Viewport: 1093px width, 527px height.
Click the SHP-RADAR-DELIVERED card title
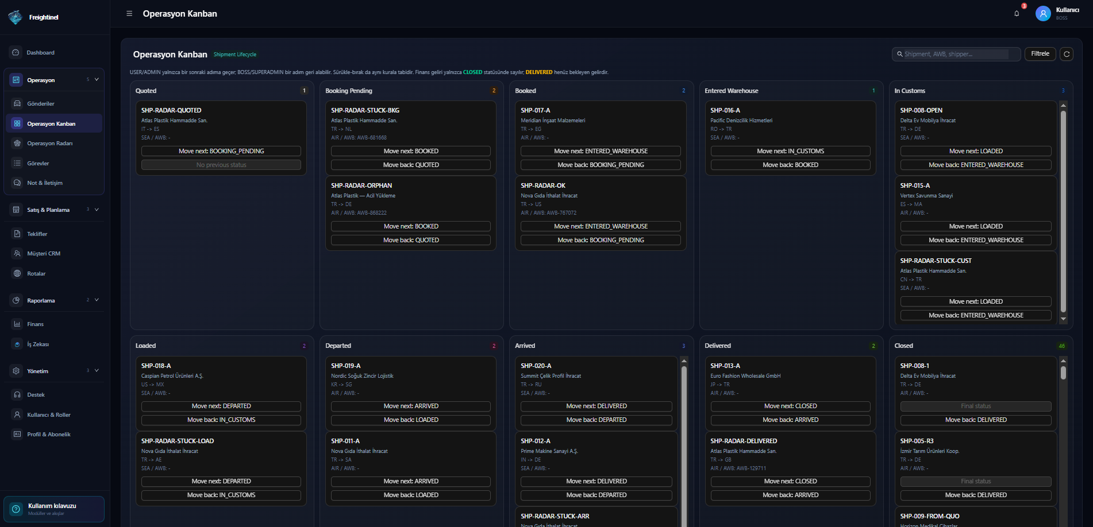[744, 441]
